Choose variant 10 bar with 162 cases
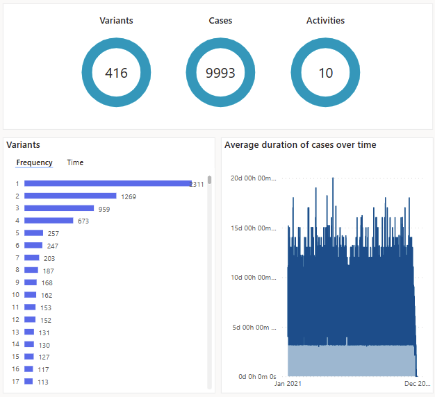The image size is (435, 397). click(31, 295)
